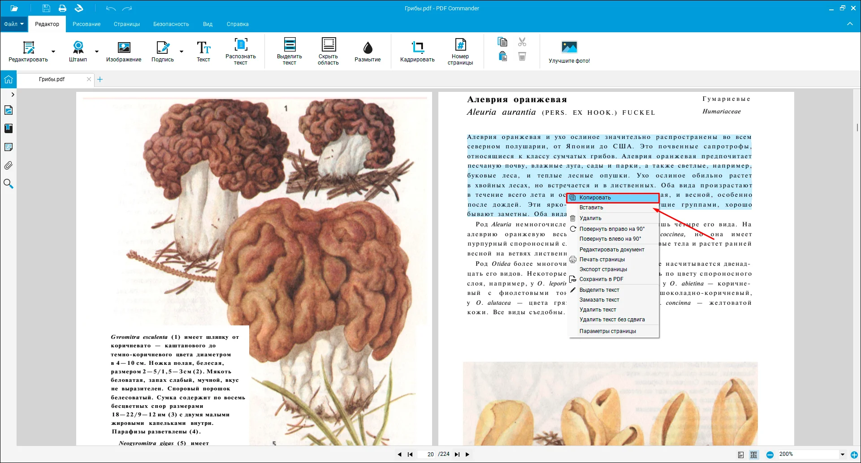Viewport: 861px width, 463px height.
Task: Open file folder icon in title bar
Action: coord(14,8)
